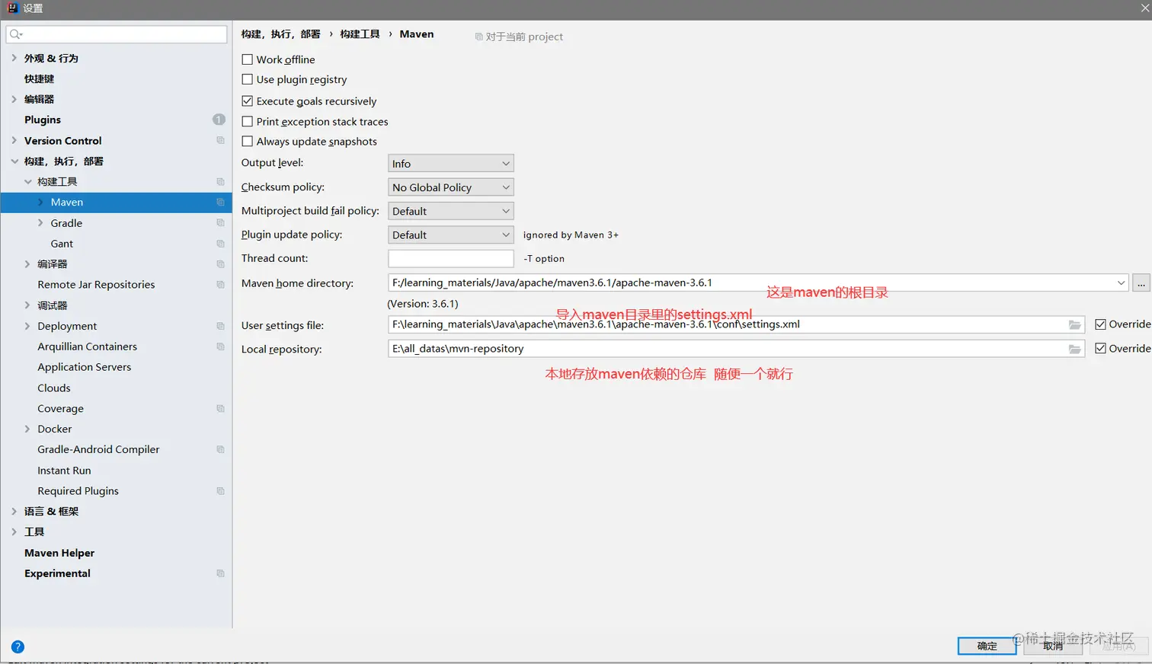Open Multiproject build fail policy dropdown

451,211
